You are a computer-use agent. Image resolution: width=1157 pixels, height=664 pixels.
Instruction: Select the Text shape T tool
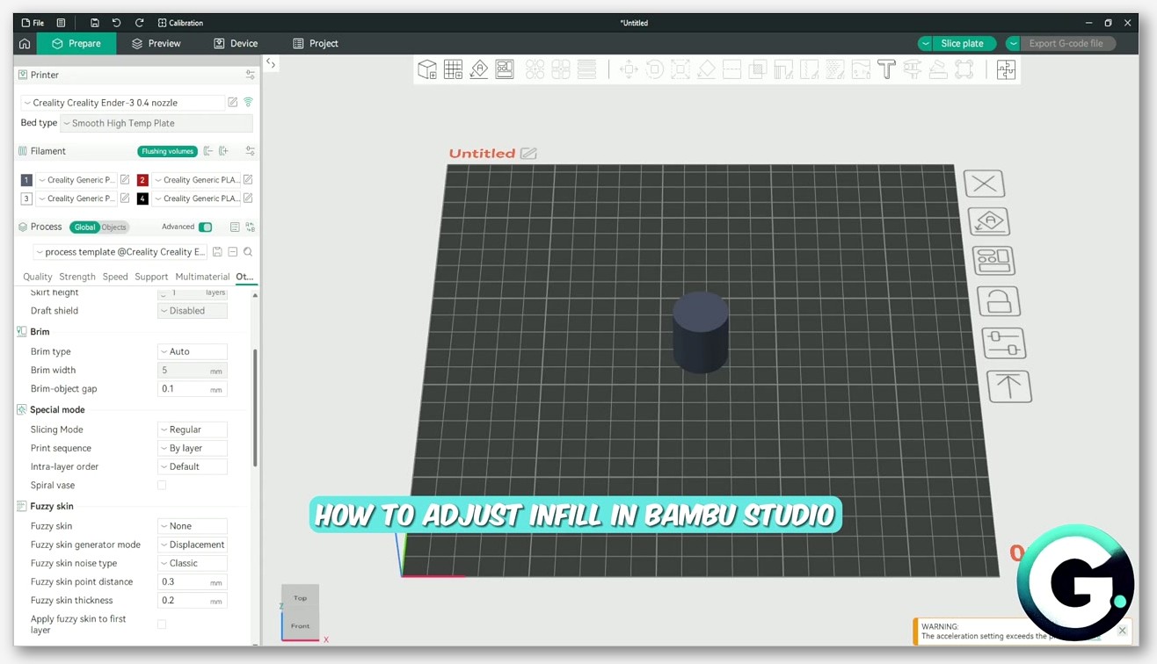coord(886,69)
